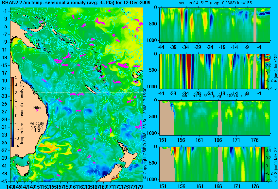This screenshot has width=278, height=189.
Task: Click the '-35' latitude label on map axis
Action: coord(4,142)
